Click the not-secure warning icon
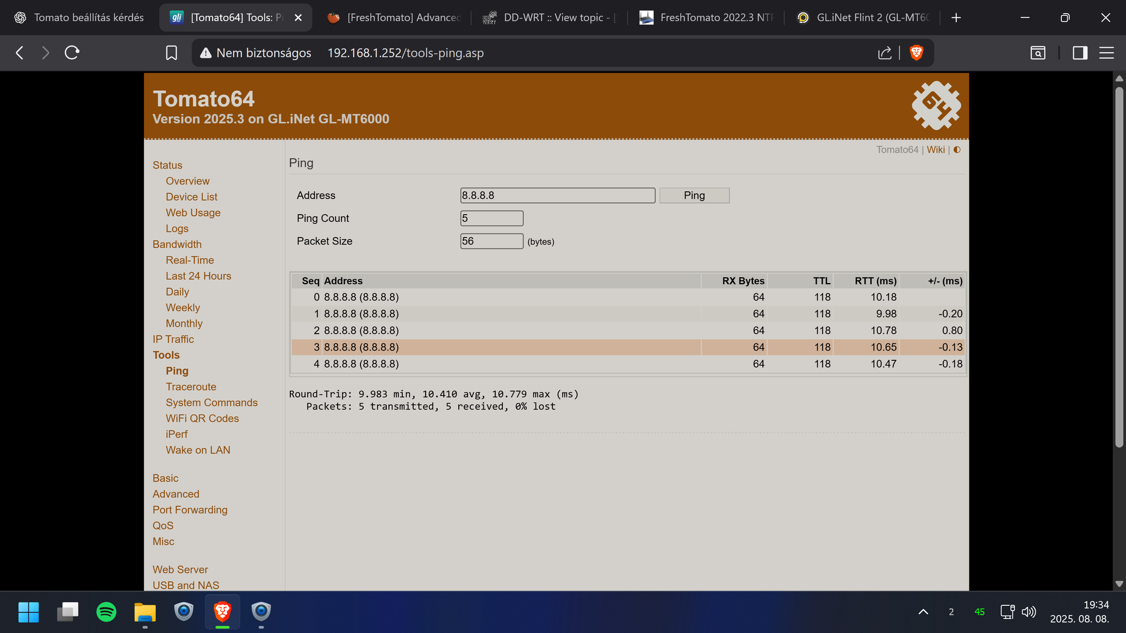 point(206,53)
